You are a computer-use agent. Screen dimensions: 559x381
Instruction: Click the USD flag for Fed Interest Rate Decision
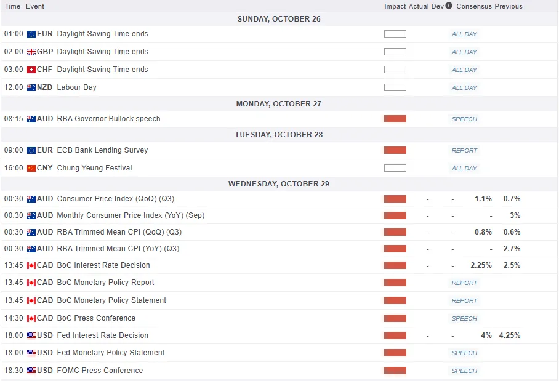(x=31, y=335)
